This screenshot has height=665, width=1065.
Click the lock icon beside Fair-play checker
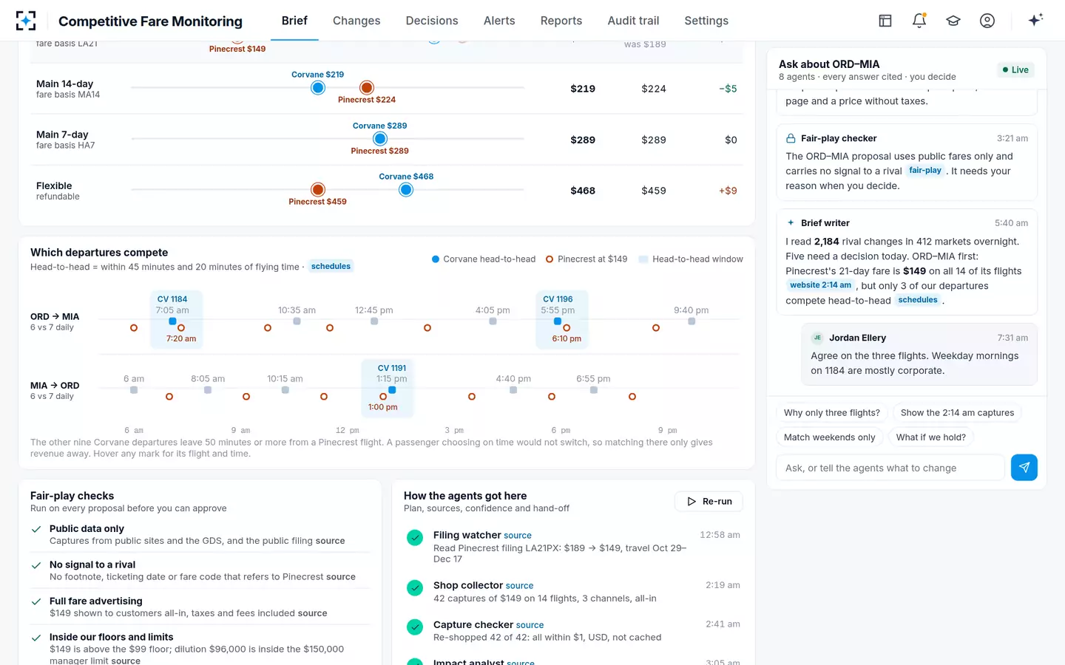click(x=791, y=138)
